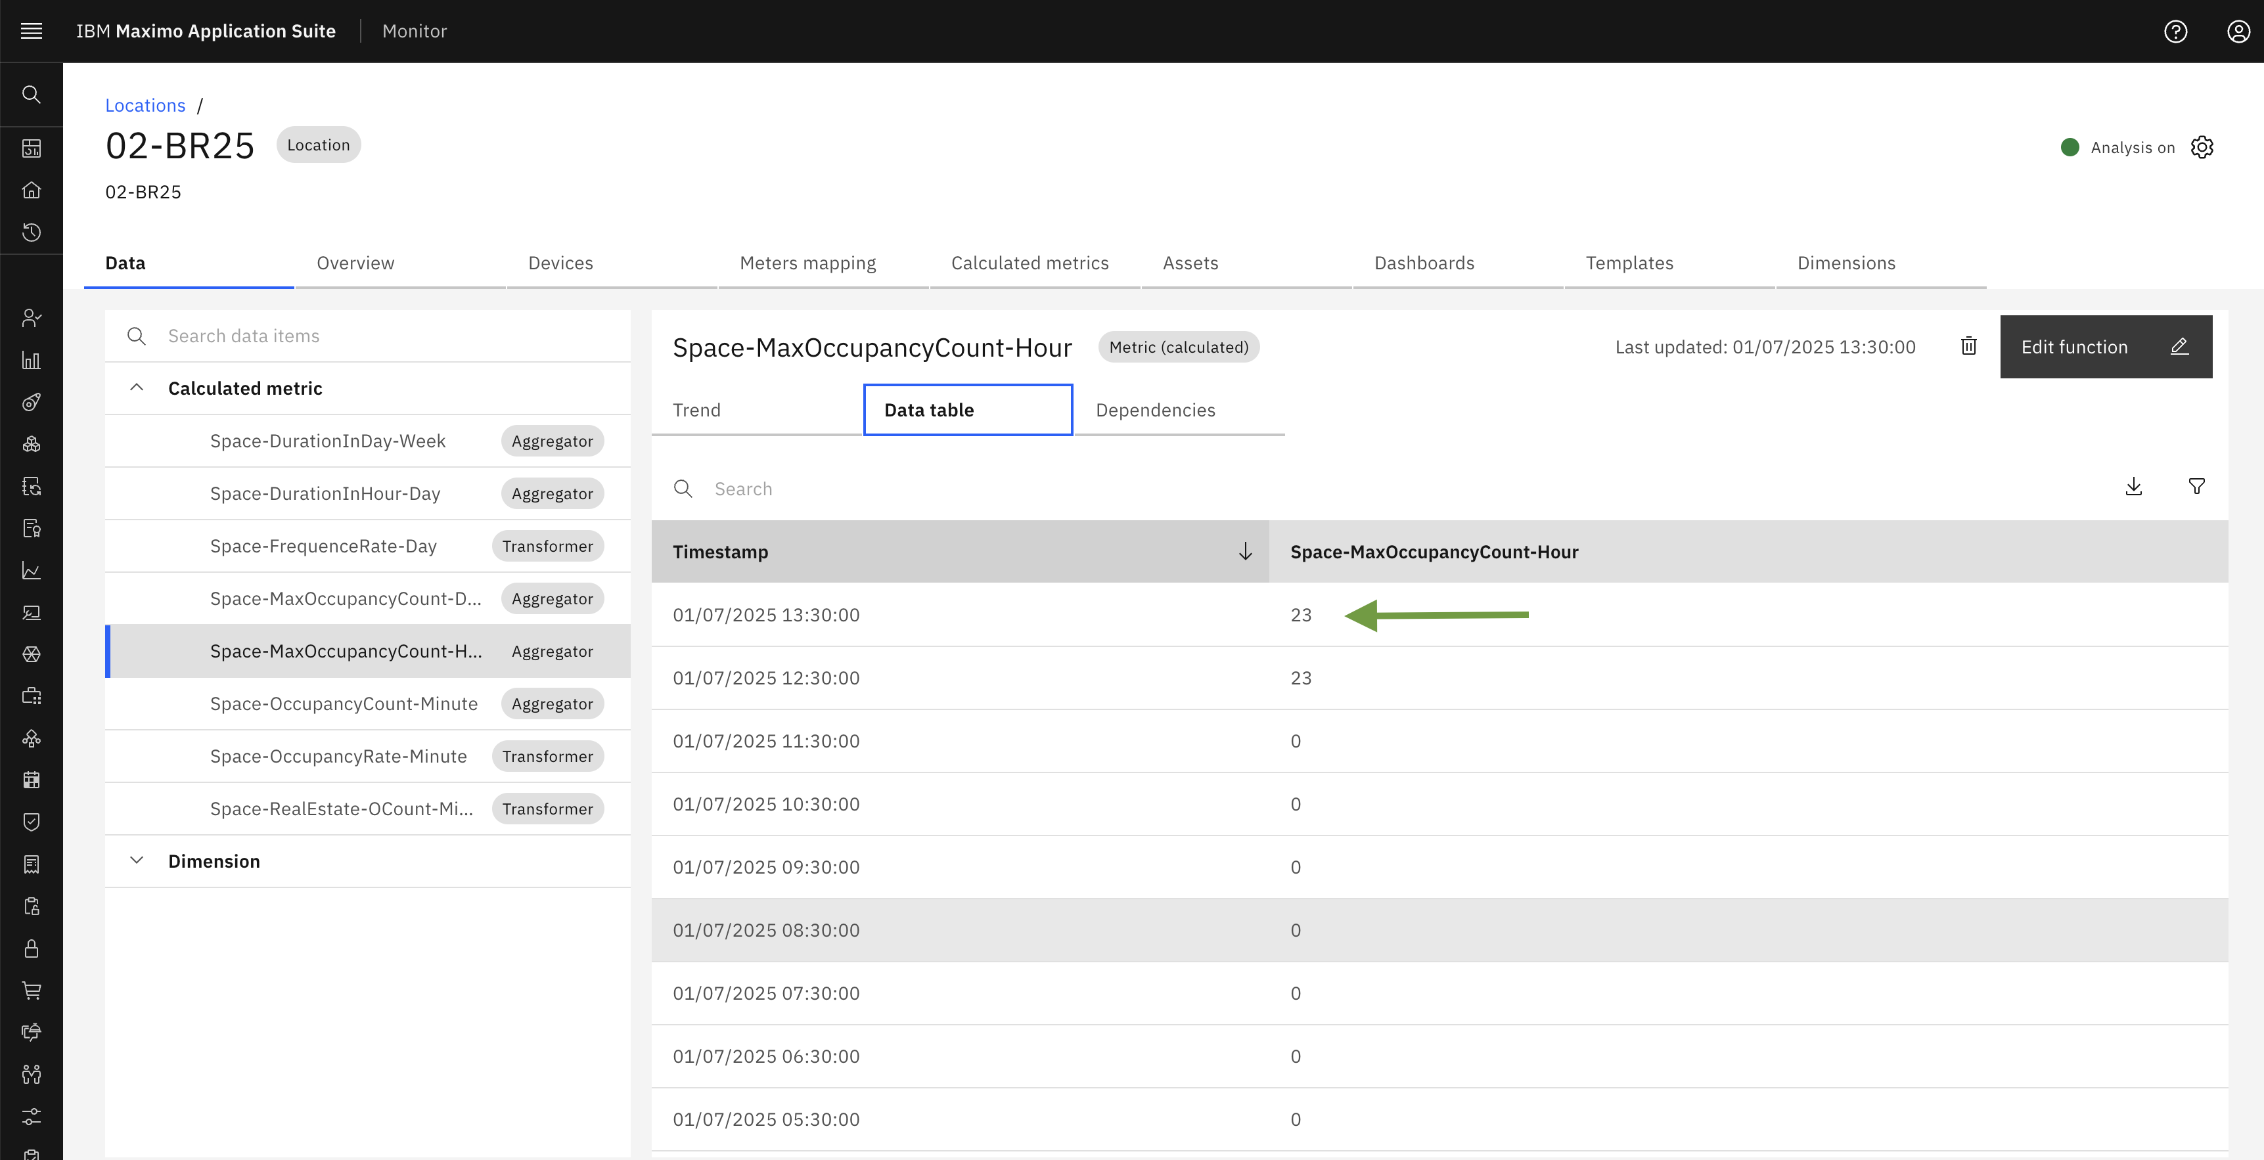
Task: Click the 01/07/2025 05:30:00 timestamp
Action: pyautogui.click(x=765, y=1119)
